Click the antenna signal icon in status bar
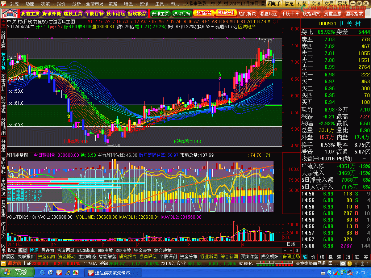The width and height of the screenshot is (371, 278). coord(356,263)
